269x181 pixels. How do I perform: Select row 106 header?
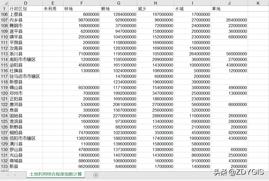coord(4,14)
